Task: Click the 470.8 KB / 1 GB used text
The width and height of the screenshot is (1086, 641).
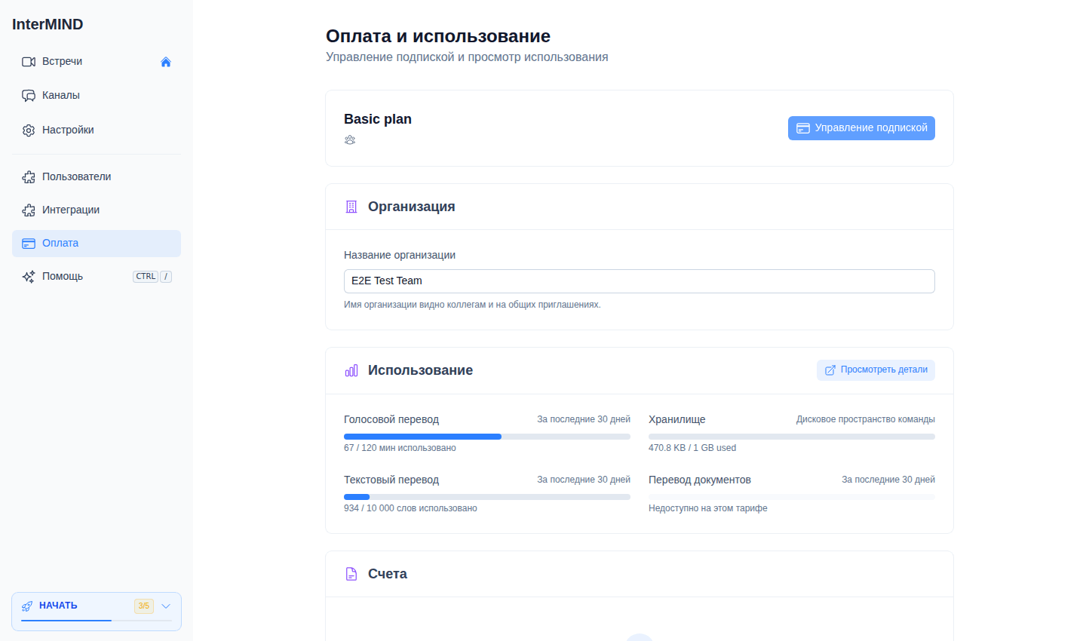Action: 692,448
